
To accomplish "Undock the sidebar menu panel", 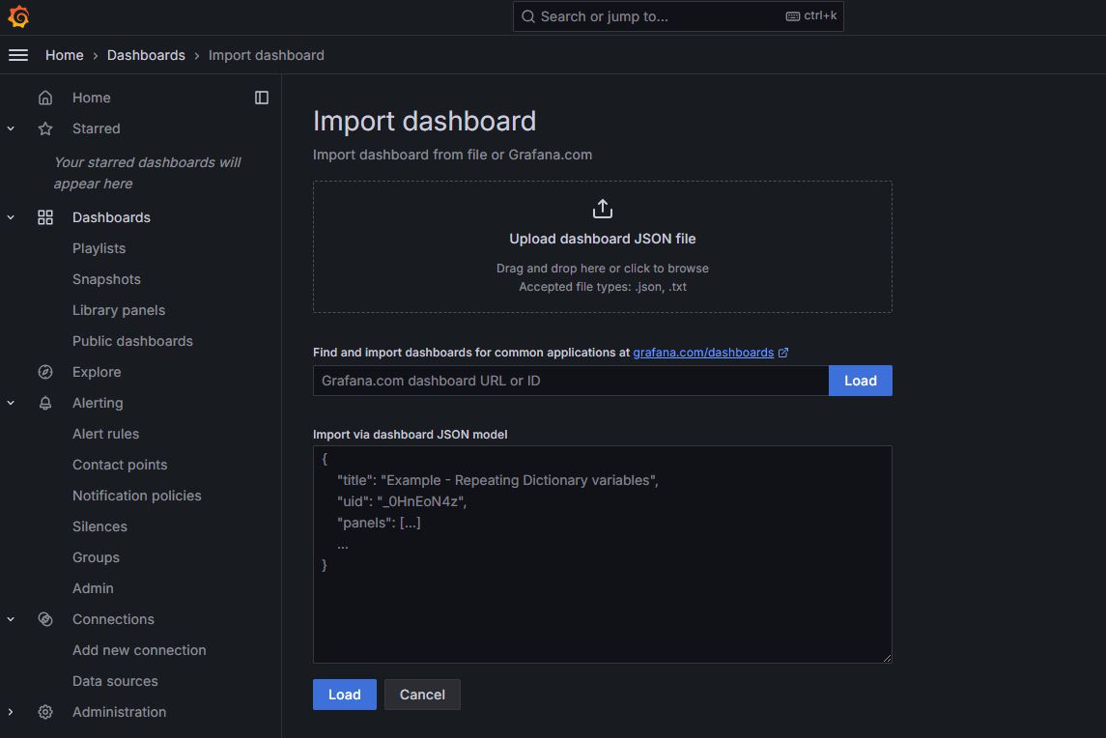I will tap(262, 98).
